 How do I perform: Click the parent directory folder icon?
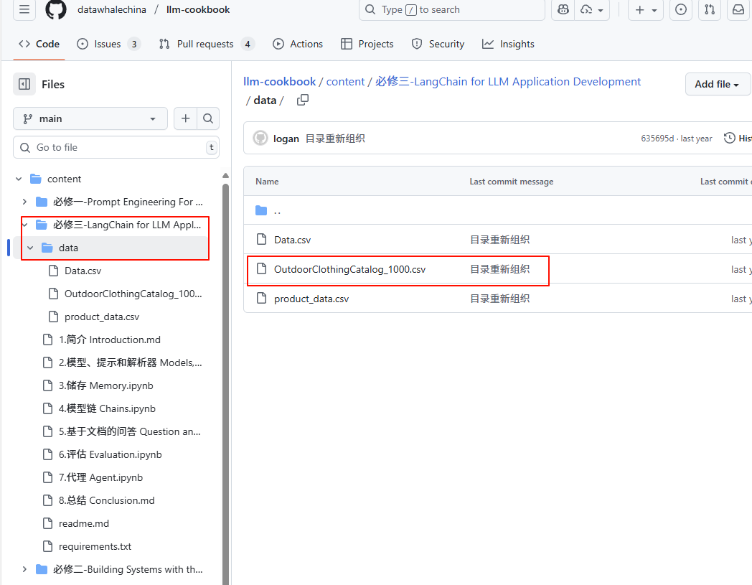[261, 210]
